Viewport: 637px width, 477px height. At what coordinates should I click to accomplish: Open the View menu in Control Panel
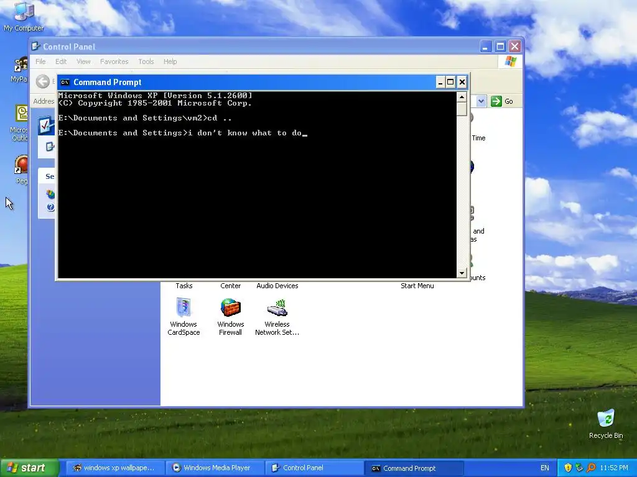tap(83, 61)
